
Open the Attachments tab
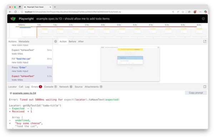click(94, 87)
